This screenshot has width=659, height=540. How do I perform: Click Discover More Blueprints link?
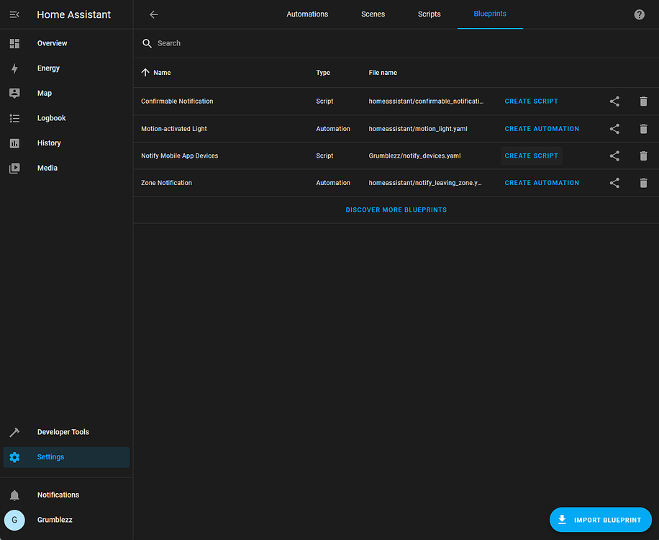pyautogui.click(x=396, y=210)
